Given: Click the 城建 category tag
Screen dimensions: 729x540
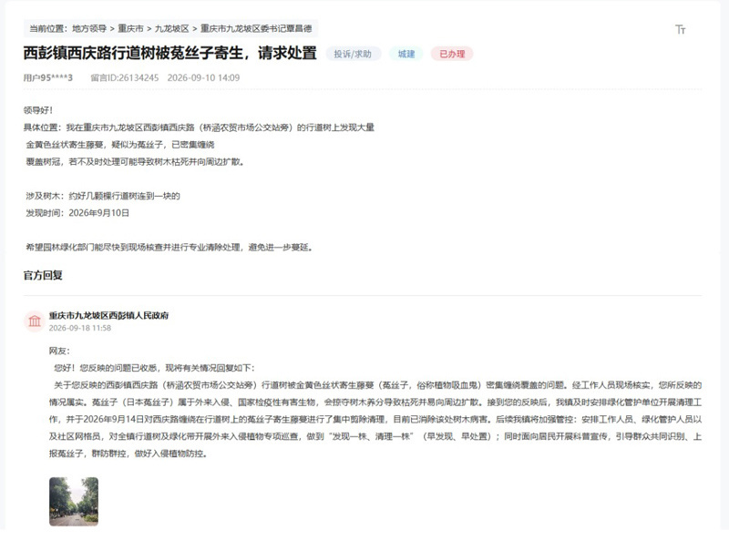Looking at the screenshot, I should click(x=406, y=54).
